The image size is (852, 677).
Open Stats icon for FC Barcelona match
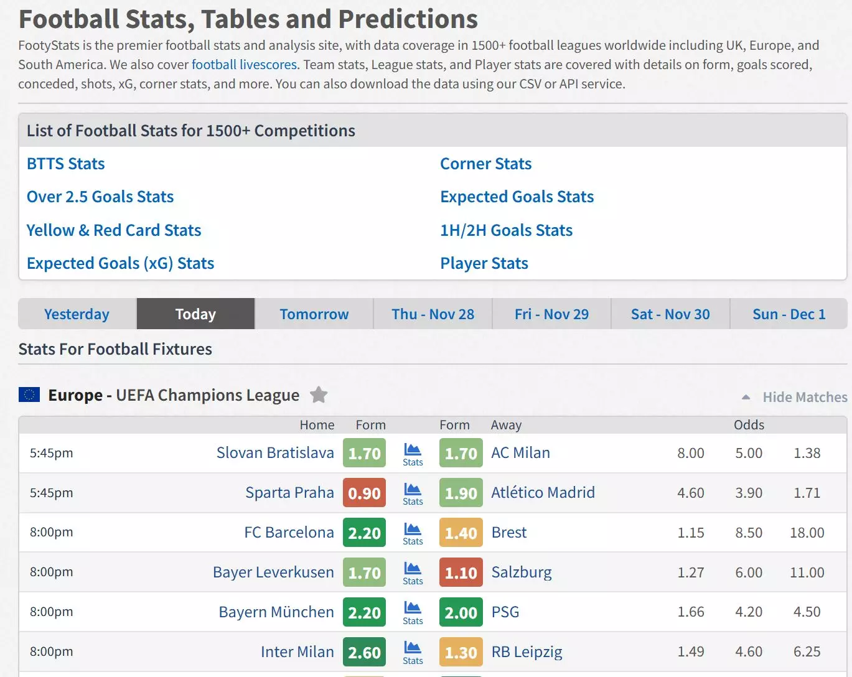pos(413,534)
